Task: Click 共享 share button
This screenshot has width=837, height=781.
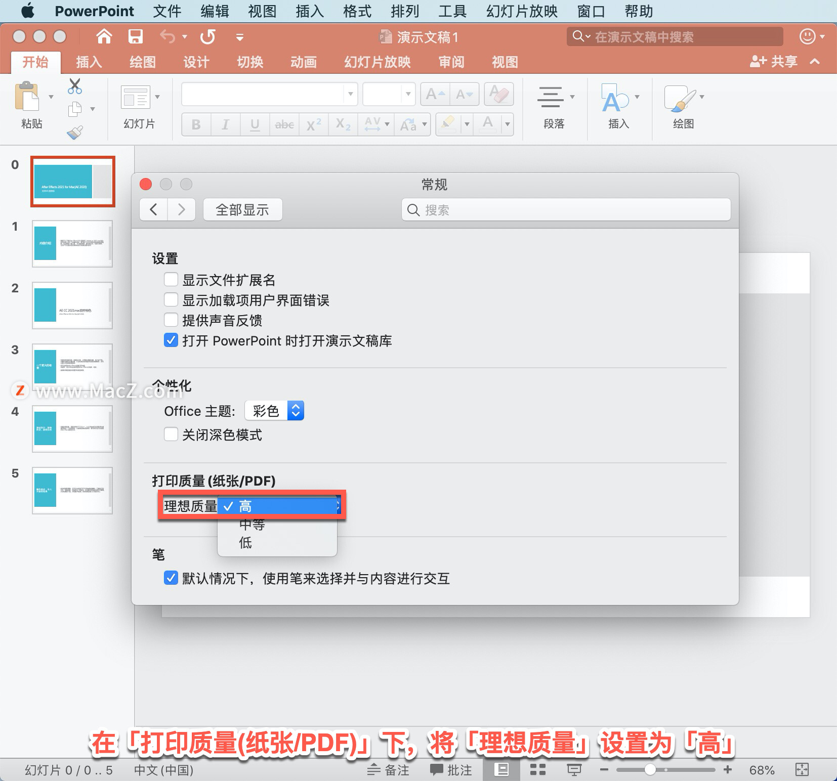Action: [x=774, y=62]
